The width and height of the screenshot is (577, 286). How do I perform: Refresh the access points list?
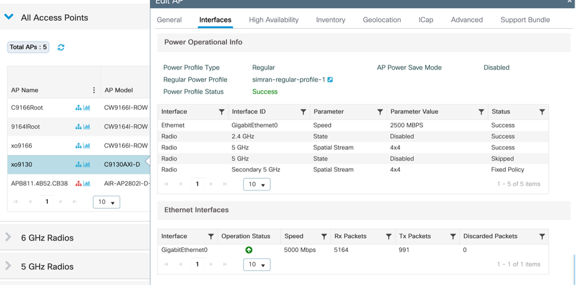61,47
